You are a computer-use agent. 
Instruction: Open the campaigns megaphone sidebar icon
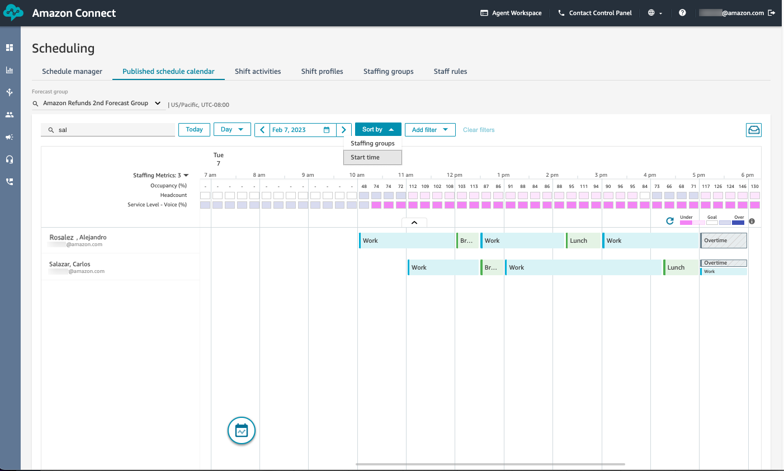[x=10, y=137]
